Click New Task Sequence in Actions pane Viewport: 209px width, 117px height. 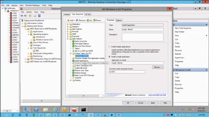click(183, 28)
